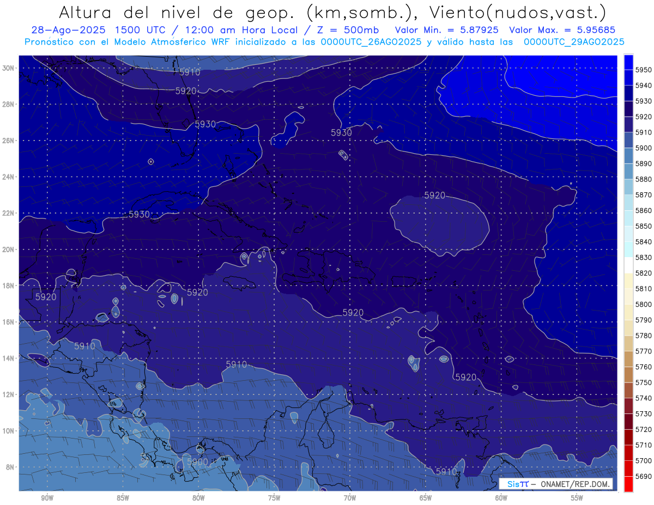The height and width of the screenshot is (505, 654).
Task: Click the 24N latitude axis label
Action: [9, 177]
